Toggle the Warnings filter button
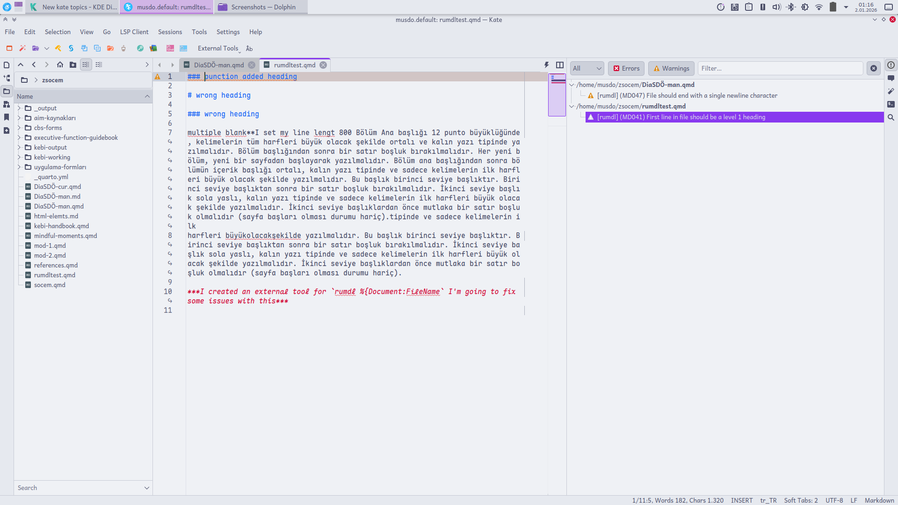The height and width of the screenshot is (505, 898). pyautogui.click(x=671, y=68)
